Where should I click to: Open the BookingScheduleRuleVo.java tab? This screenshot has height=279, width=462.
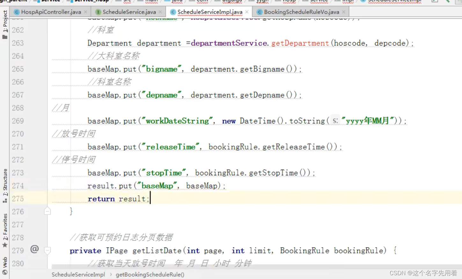(301, 12)
